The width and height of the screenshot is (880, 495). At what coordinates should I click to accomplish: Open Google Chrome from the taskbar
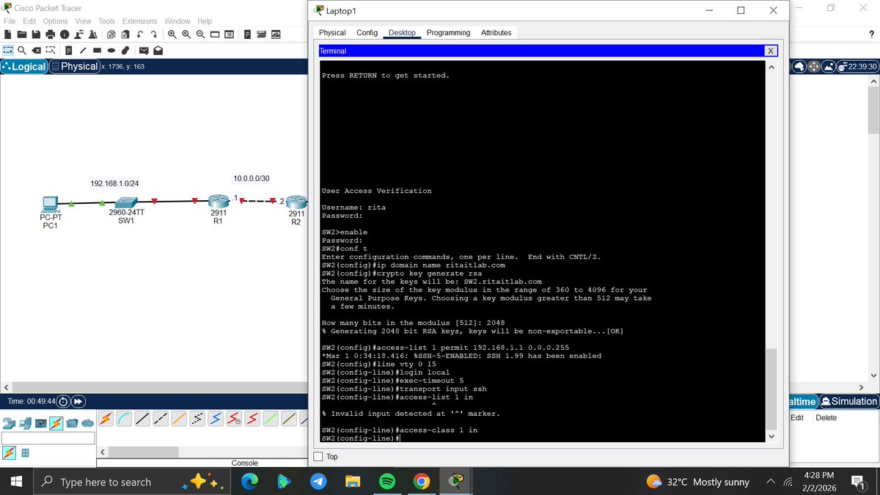pos(421,482)
